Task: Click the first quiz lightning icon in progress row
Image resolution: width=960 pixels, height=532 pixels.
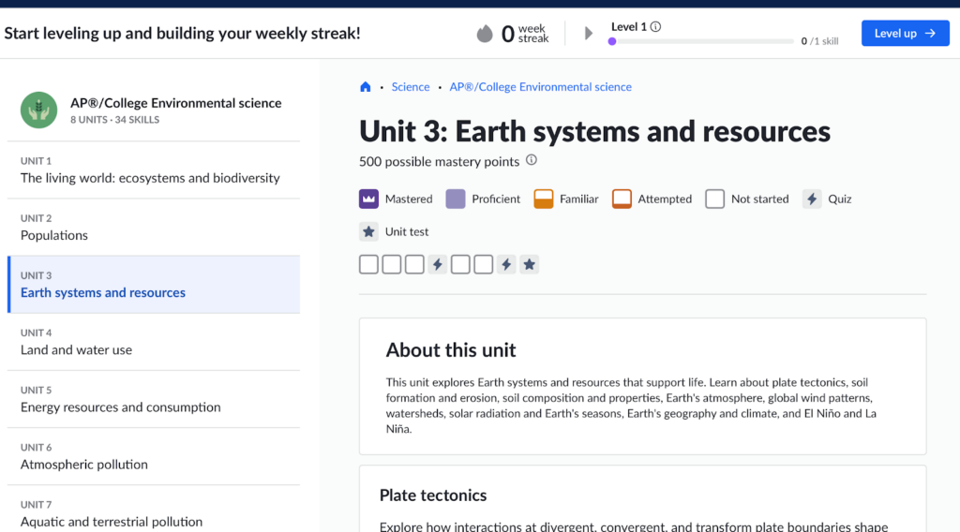Action: click(437, 265)
